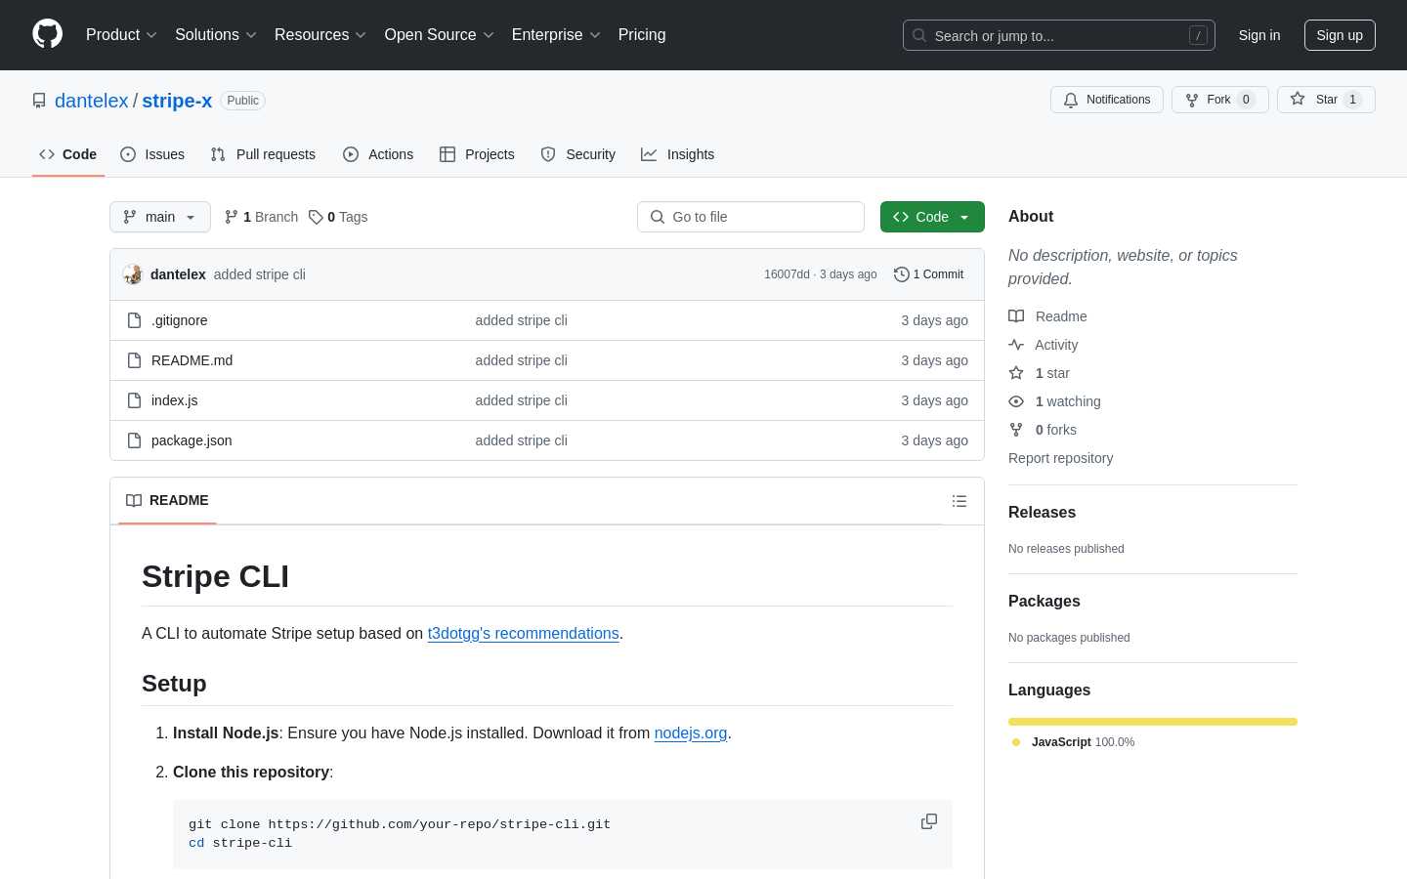Click the file icon next to package.json

(135, 440)
